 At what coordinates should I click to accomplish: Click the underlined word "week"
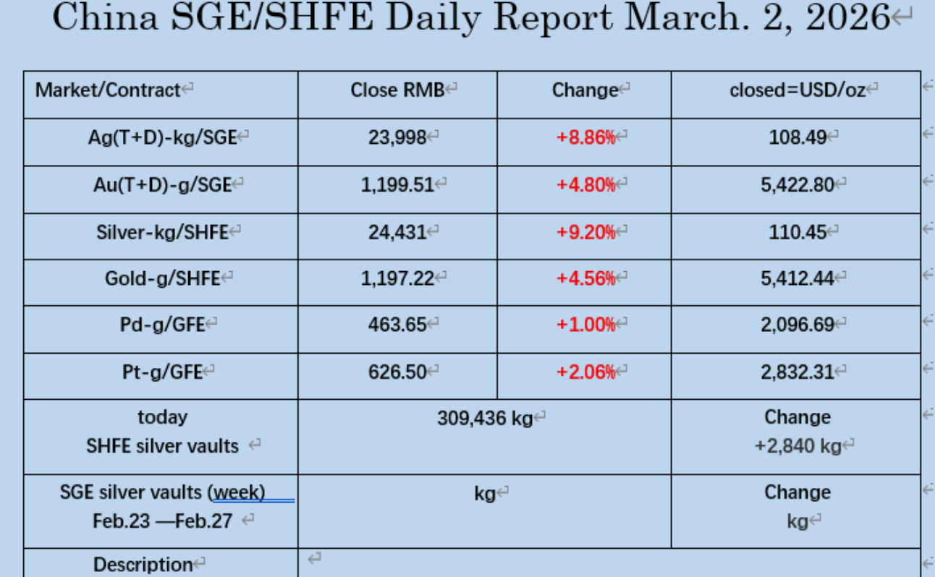[238, 492]
